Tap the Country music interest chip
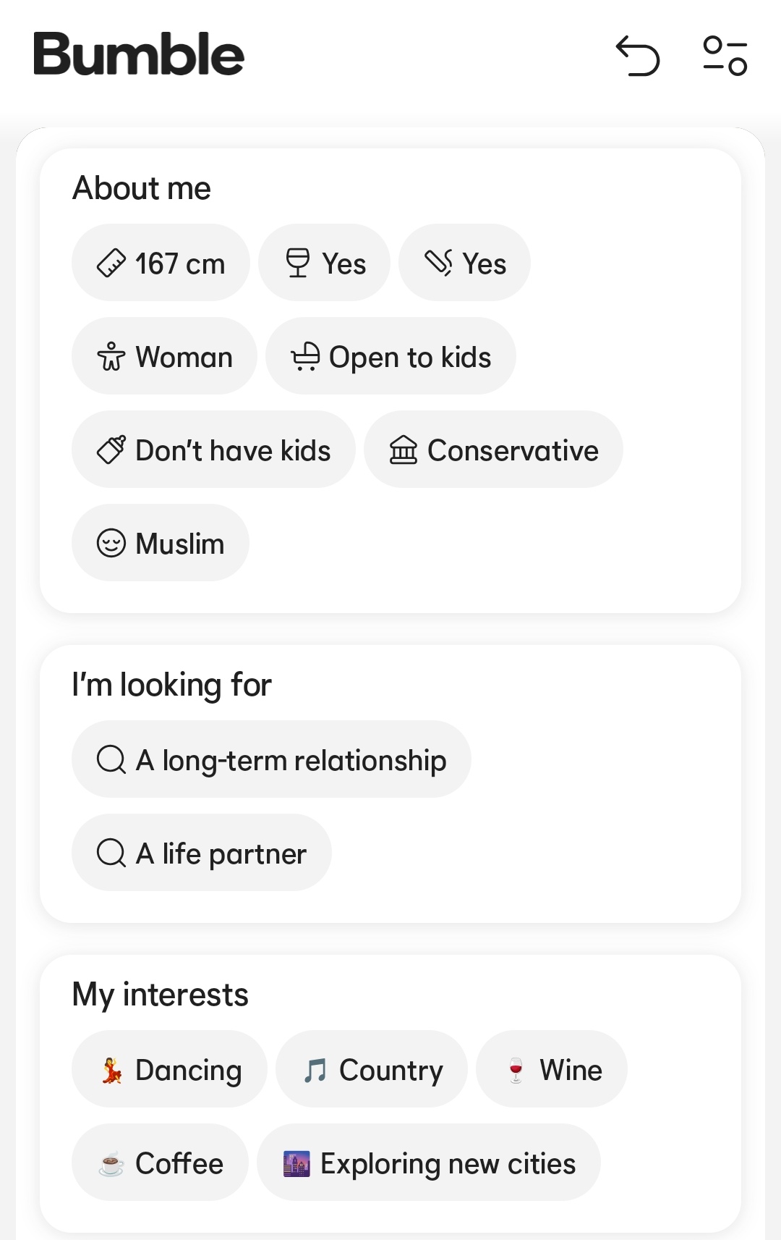The image size is (781, 1240). [x=372, y=1069]
